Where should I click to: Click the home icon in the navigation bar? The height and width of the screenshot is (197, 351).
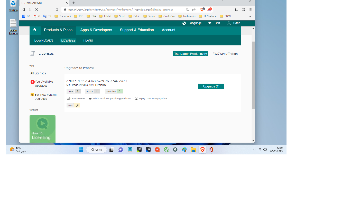coord(35,30)
